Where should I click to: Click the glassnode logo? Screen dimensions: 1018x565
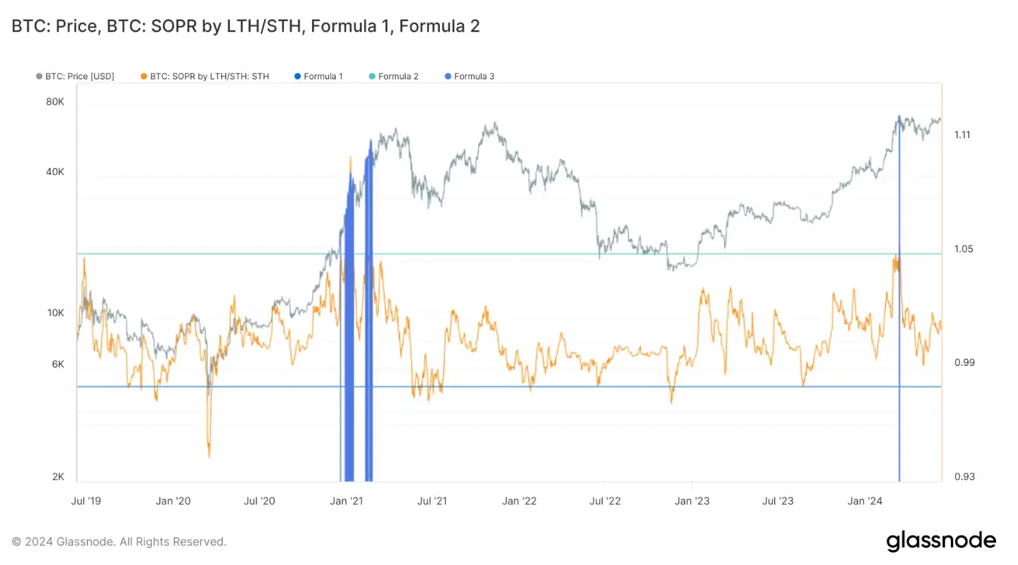pos(941,541)
